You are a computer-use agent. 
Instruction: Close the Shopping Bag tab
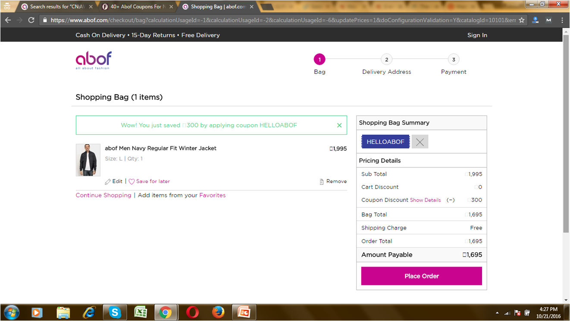[x=252, y=7]
